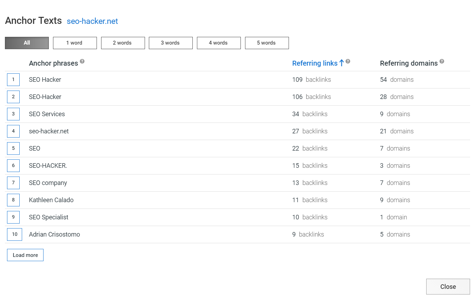This screenshot has width=475, height=298.
Task: Click help icon next to Anchor phrases
Action: (x=82, y=61)
